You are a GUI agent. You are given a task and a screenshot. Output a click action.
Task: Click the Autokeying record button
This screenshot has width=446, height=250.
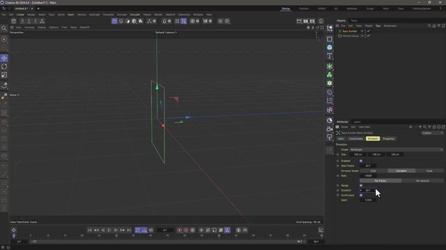click(x=186, y=230)
